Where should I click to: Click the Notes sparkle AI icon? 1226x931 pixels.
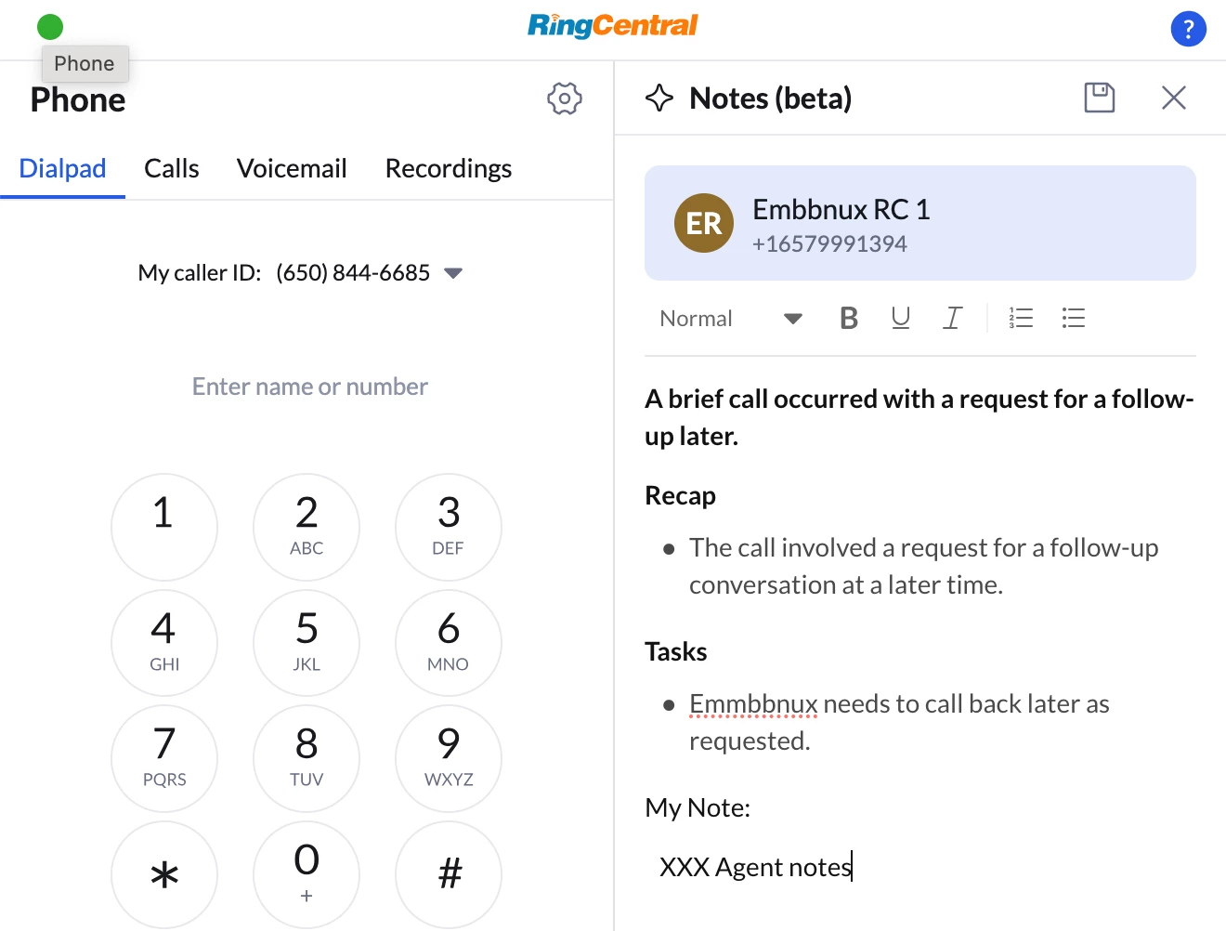click(659, 98)
